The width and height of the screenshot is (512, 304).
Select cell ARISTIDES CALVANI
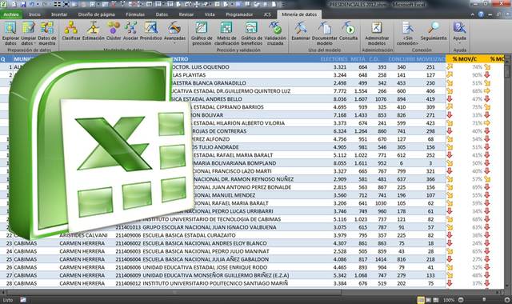[x=83, y=235]
